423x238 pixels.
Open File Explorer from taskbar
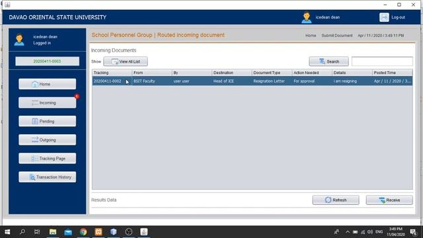(x=53, y=232)
